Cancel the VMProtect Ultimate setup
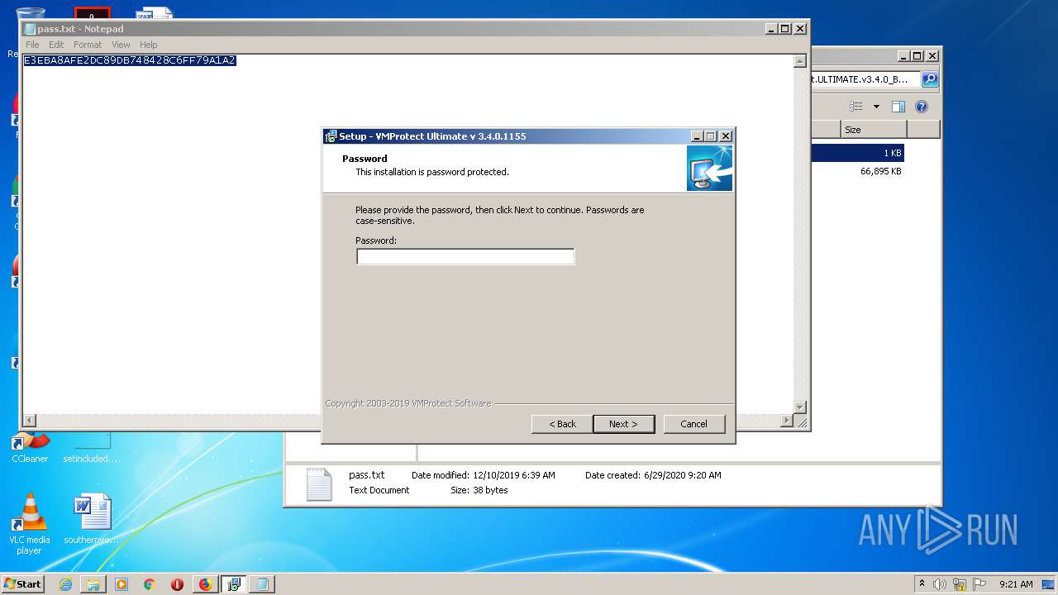 point(693,424)
